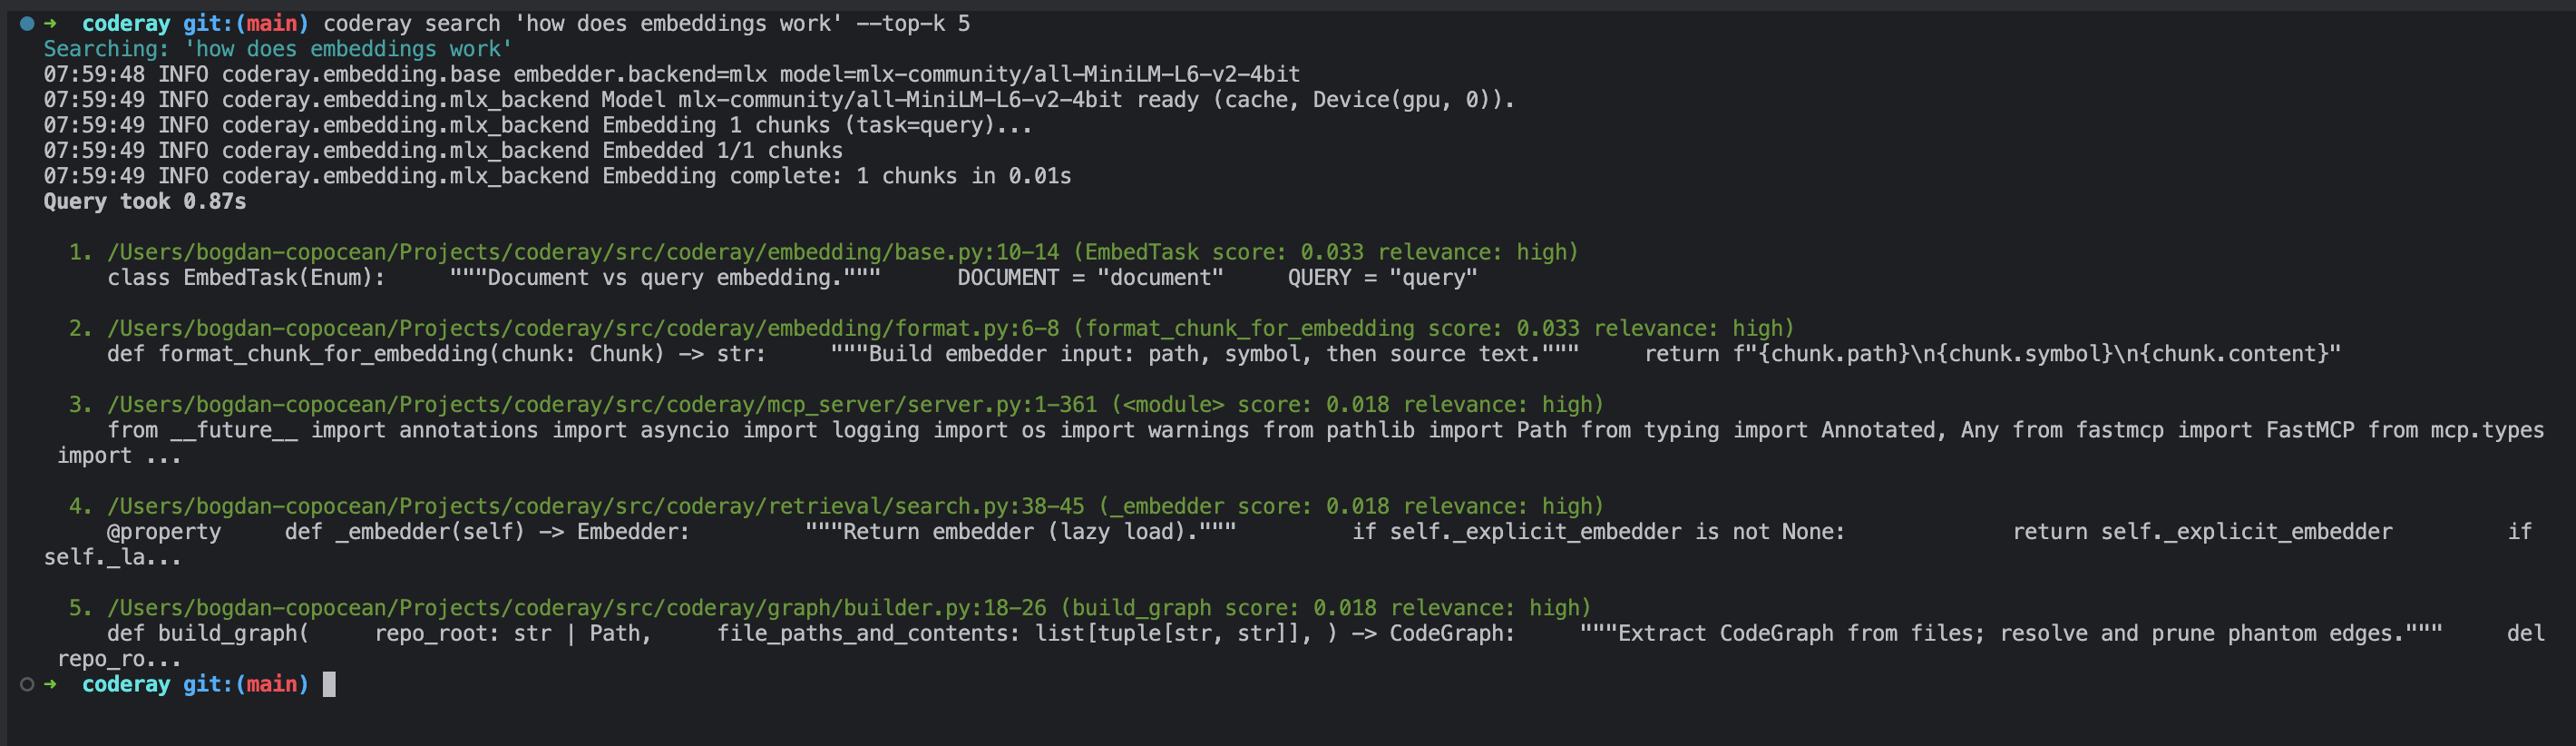Click 'git:(main)' in the top prompt
The height and width of the screenshot is (746, 2576).
246,24
